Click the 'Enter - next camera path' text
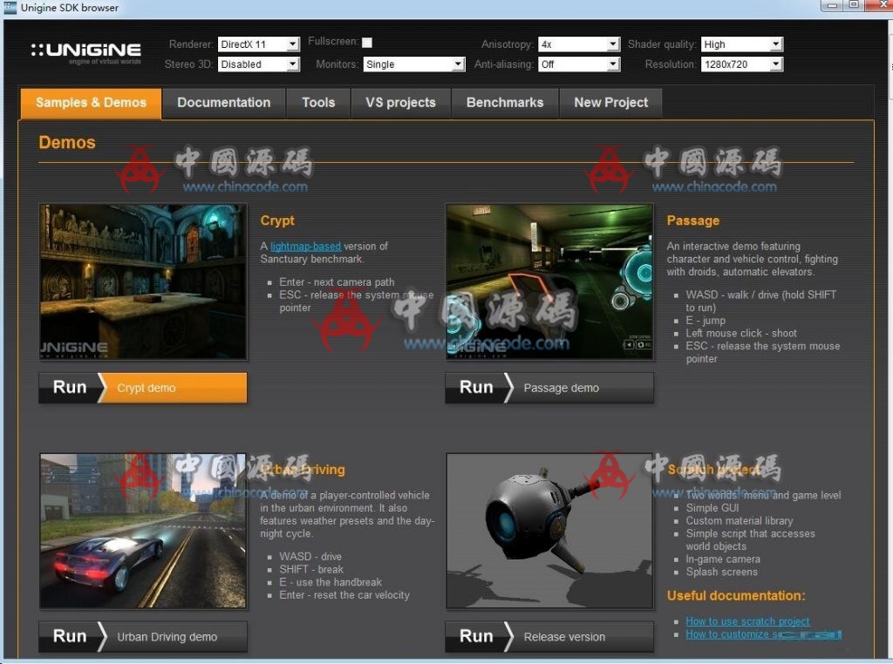The height and width of the screenshot is (664, 893). point(337,282)
